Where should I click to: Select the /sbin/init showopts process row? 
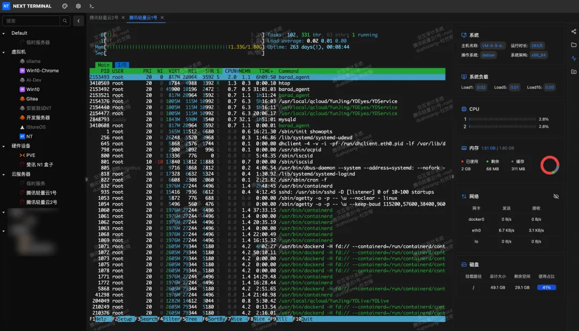pos(268,132)
